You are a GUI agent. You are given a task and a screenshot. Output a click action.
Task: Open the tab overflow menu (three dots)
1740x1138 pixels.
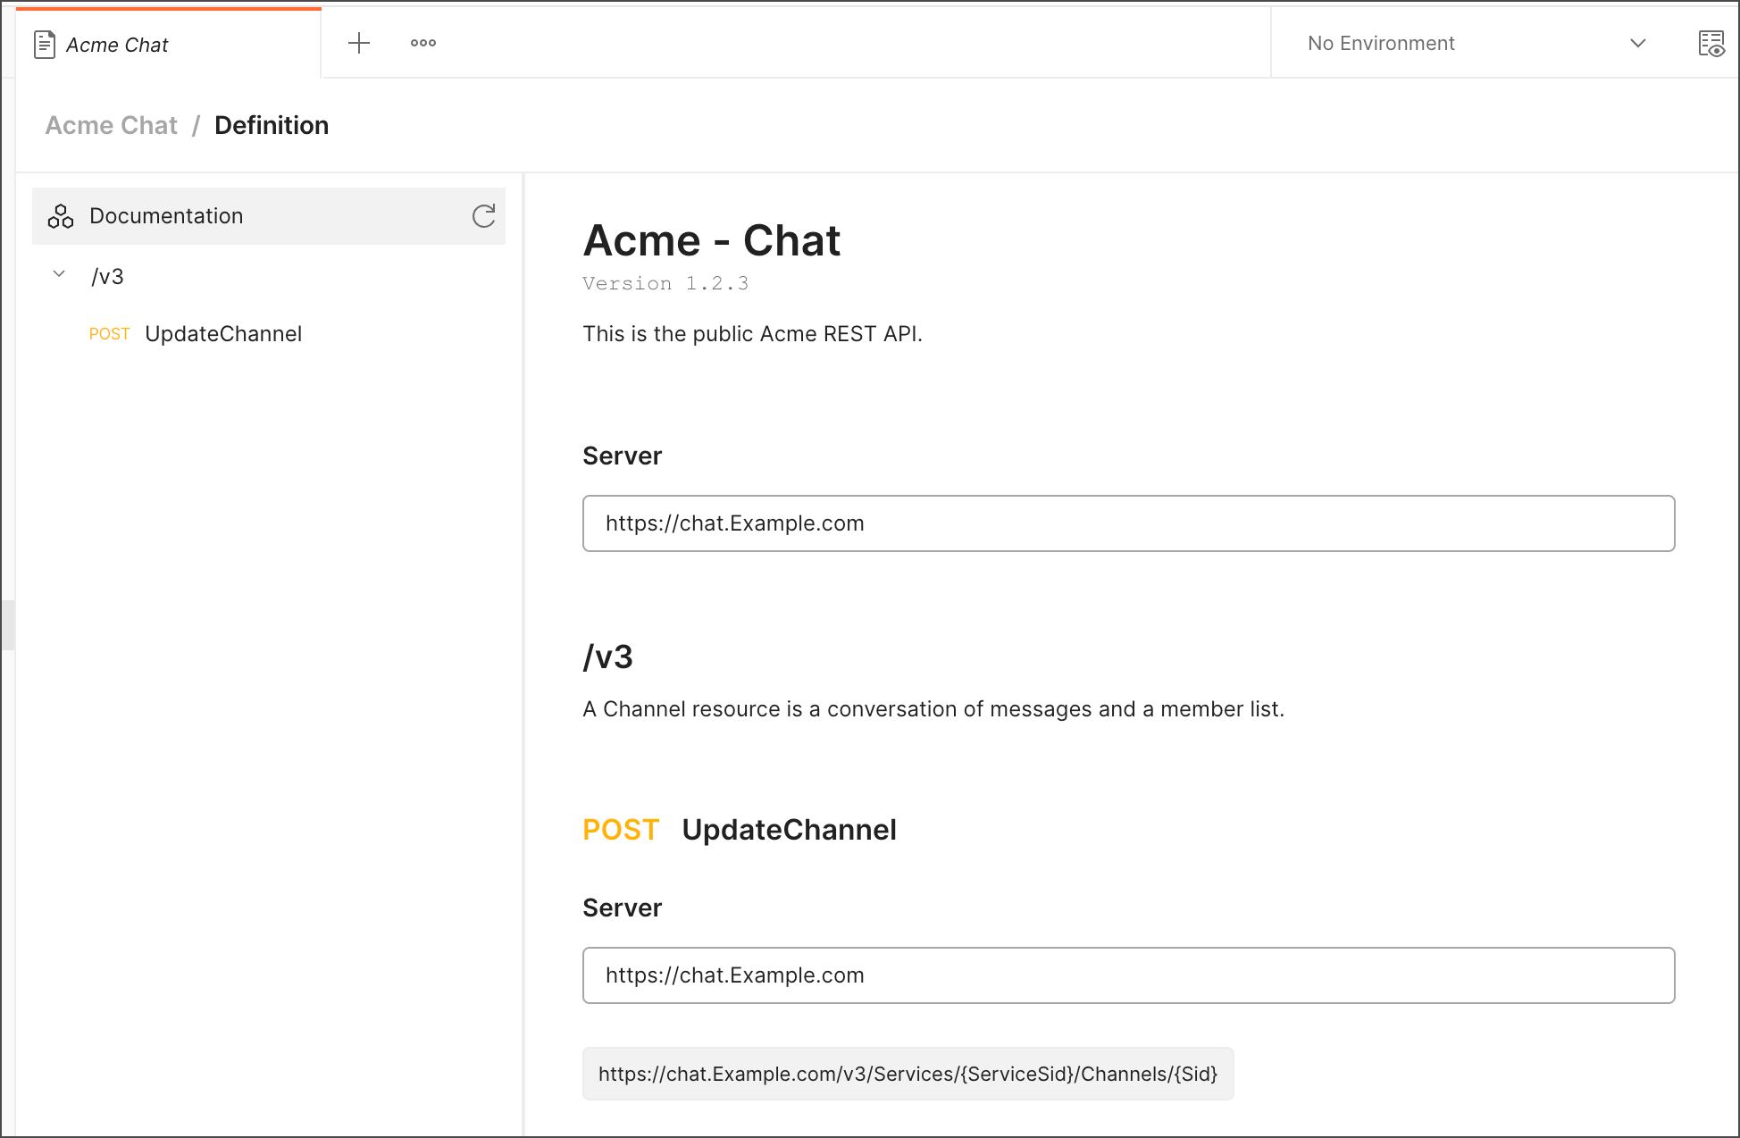click(422, 42)
